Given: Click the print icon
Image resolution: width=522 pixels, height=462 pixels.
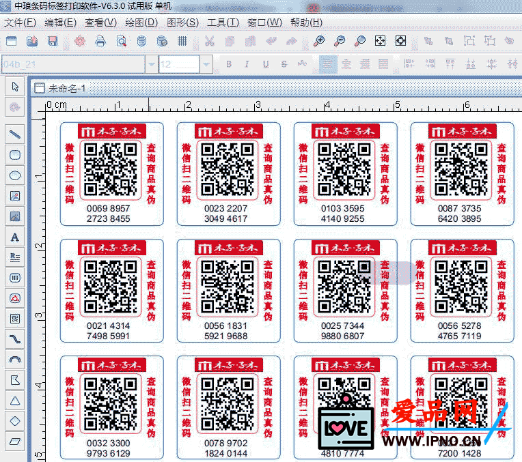Looking at the screenshot, I should click(100, 41).
